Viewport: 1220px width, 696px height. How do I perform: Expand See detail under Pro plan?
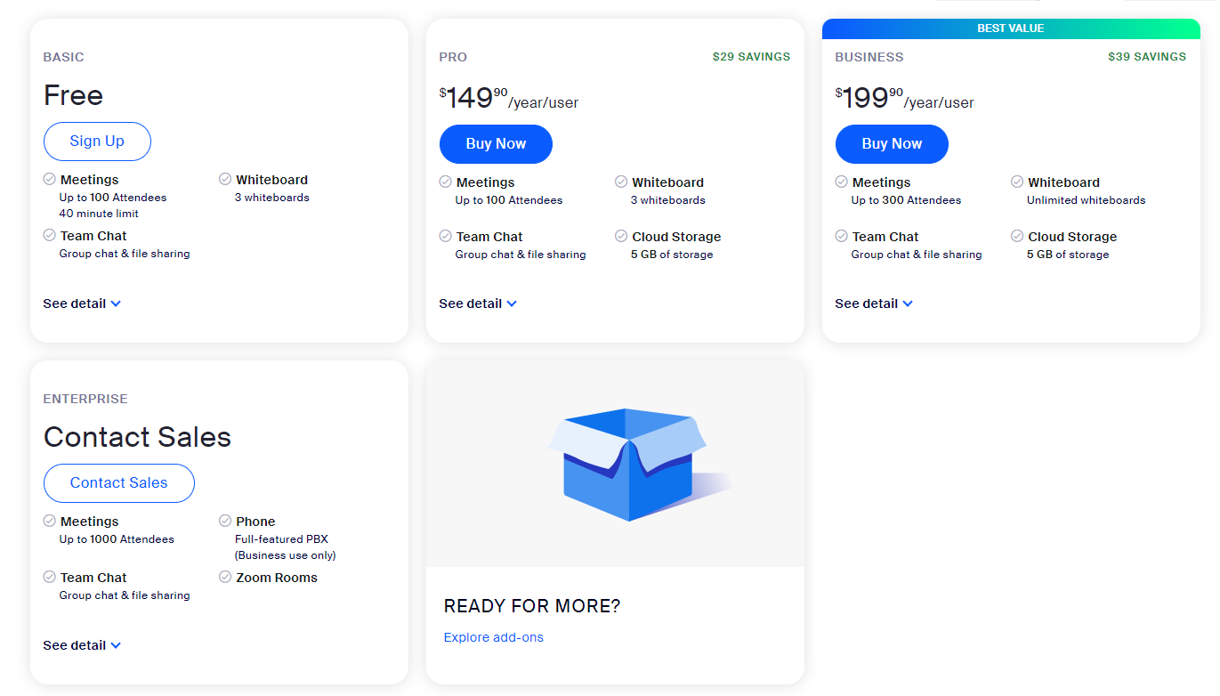[x=478, y=303]
